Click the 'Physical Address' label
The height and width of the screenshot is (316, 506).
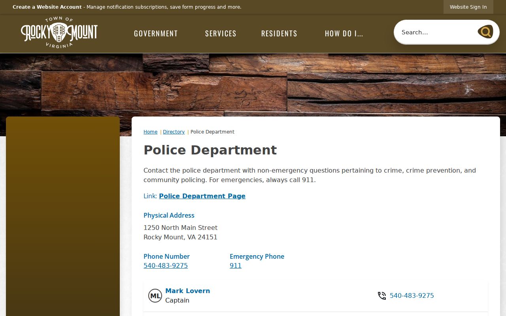[169, 215]
